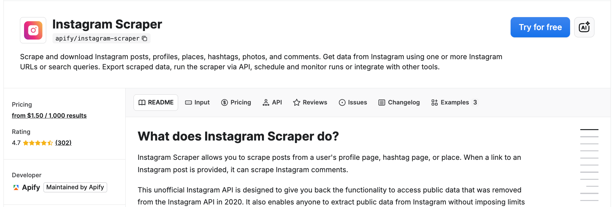615x207 pixels.
Task: Copy the actor name apify/instagram-scraper
Action: pos(145,38)
